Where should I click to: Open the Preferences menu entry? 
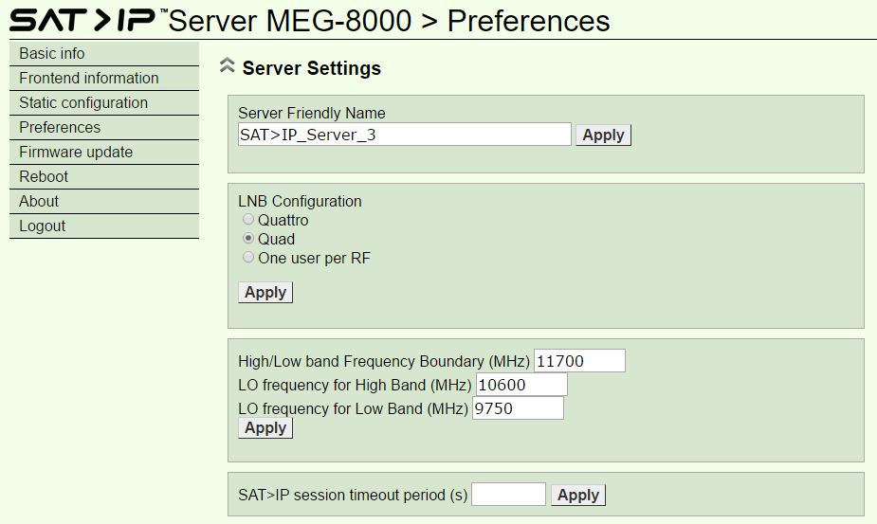[x=104, y=128]
